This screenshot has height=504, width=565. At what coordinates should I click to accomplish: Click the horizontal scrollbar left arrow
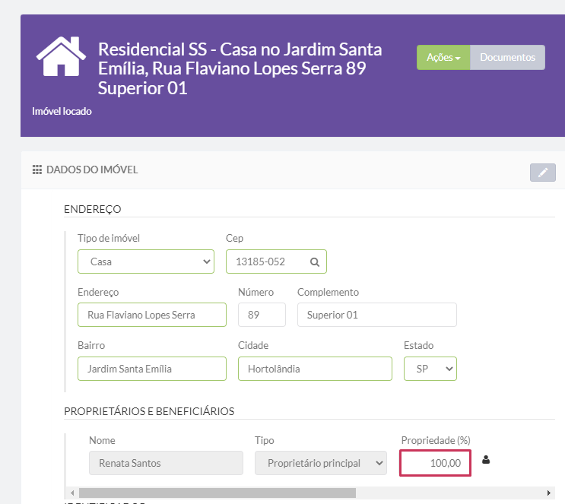72,493
